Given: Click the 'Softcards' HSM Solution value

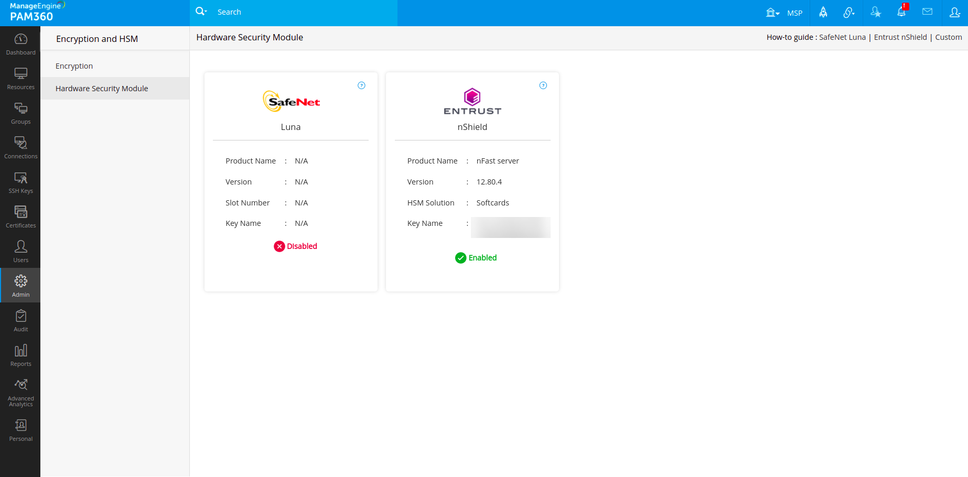Looking at the screenshot, I should (x=493, y=203).
